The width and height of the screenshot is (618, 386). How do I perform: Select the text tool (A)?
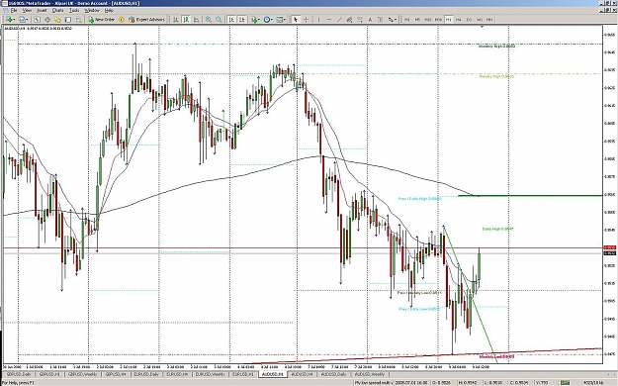pos(370,19)
